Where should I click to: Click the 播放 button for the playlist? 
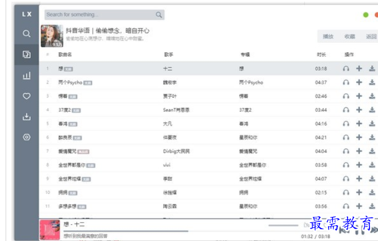(x=328, y=37)
